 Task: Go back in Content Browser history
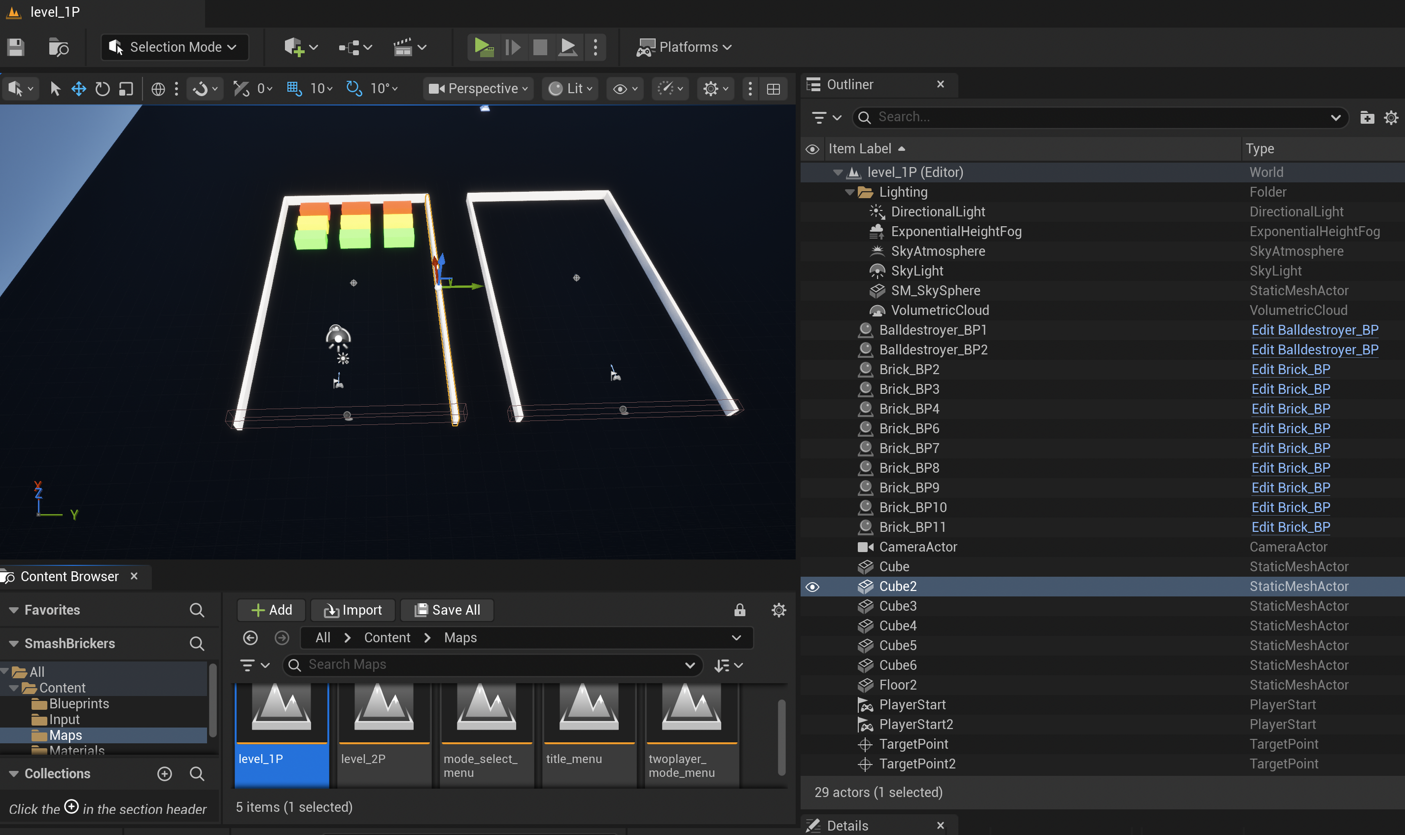250,637
